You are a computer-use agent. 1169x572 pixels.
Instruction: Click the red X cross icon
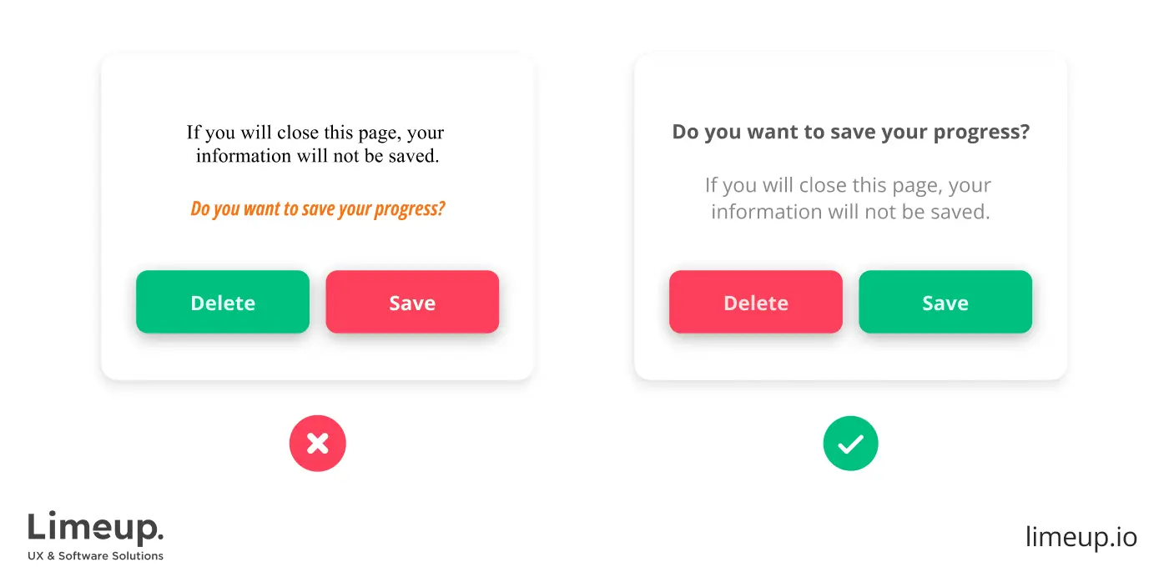point(317,444)
